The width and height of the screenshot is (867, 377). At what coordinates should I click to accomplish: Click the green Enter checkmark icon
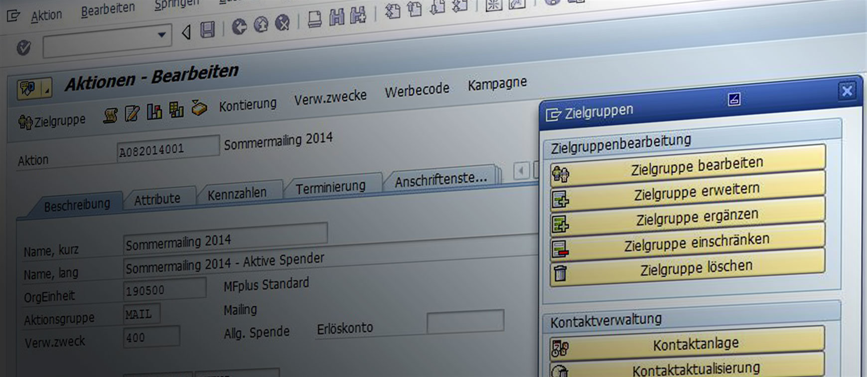coord(23,47)
